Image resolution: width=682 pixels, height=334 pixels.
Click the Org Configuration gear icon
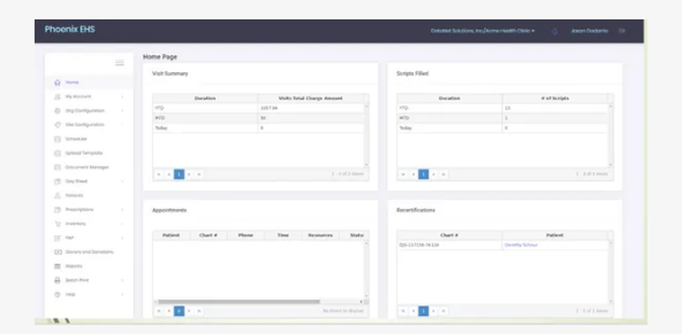pos(57,111)
